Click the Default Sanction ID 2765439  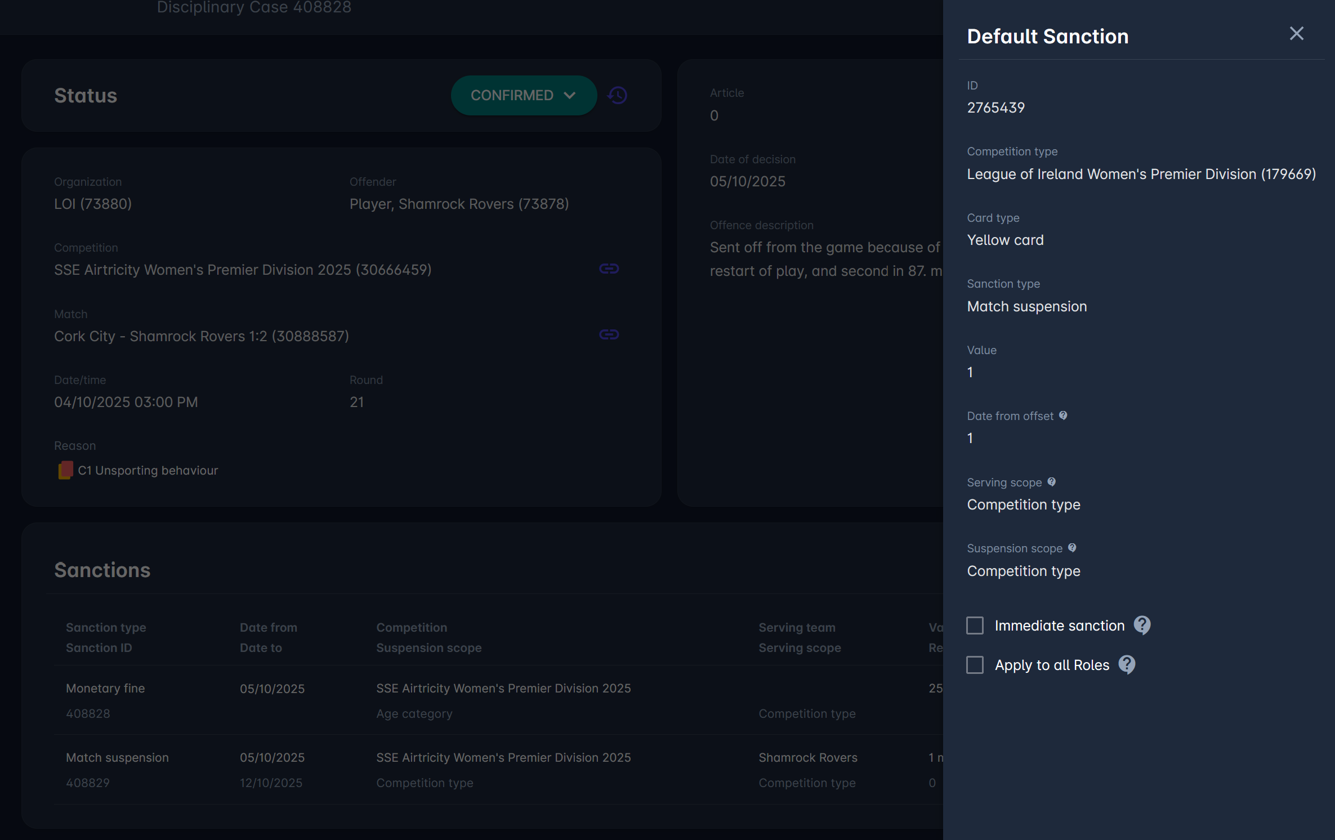[x=995, y=108]
